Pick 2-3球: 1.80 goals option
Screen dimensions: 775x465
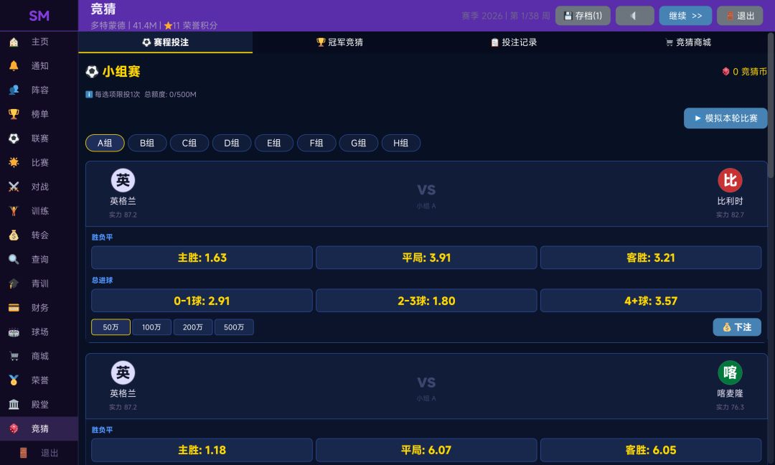coord(426,301)
